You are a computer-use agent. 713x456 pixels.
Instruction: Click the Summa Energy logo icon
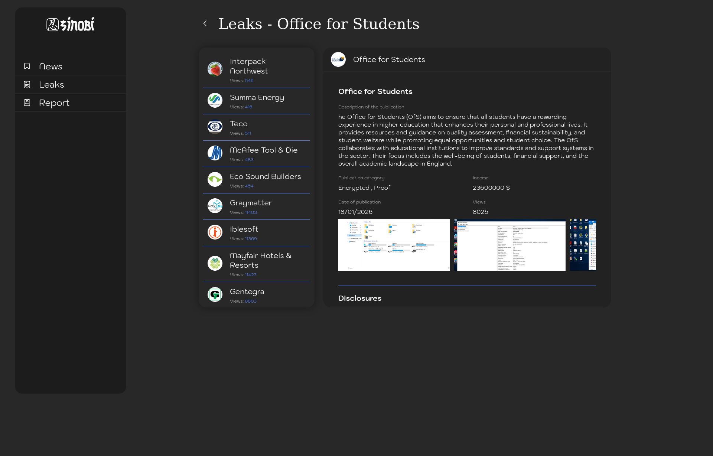[x=215, y=100]
